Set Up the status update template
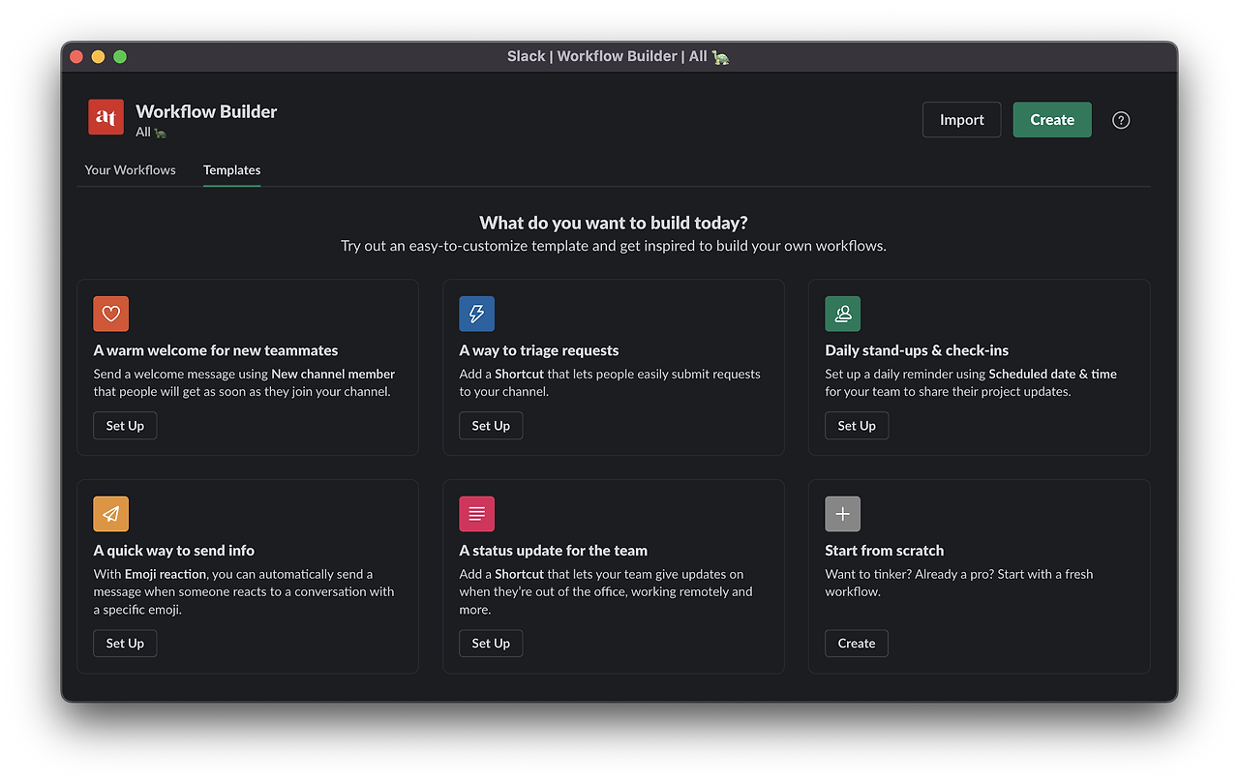Viewport: 1239px width, 783px height. (x=491, y=644)
